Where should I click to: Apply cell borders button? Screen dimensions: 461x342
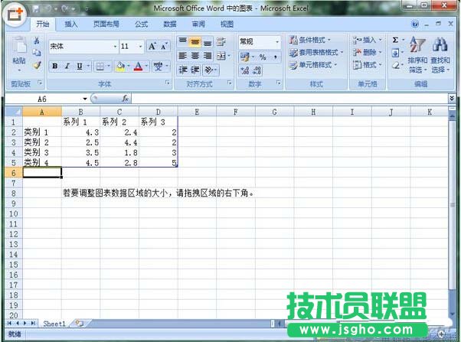(100, 67)
